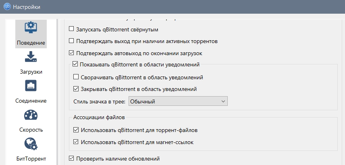Click the qBittorrent logo in title bar

tap(7, 7)
